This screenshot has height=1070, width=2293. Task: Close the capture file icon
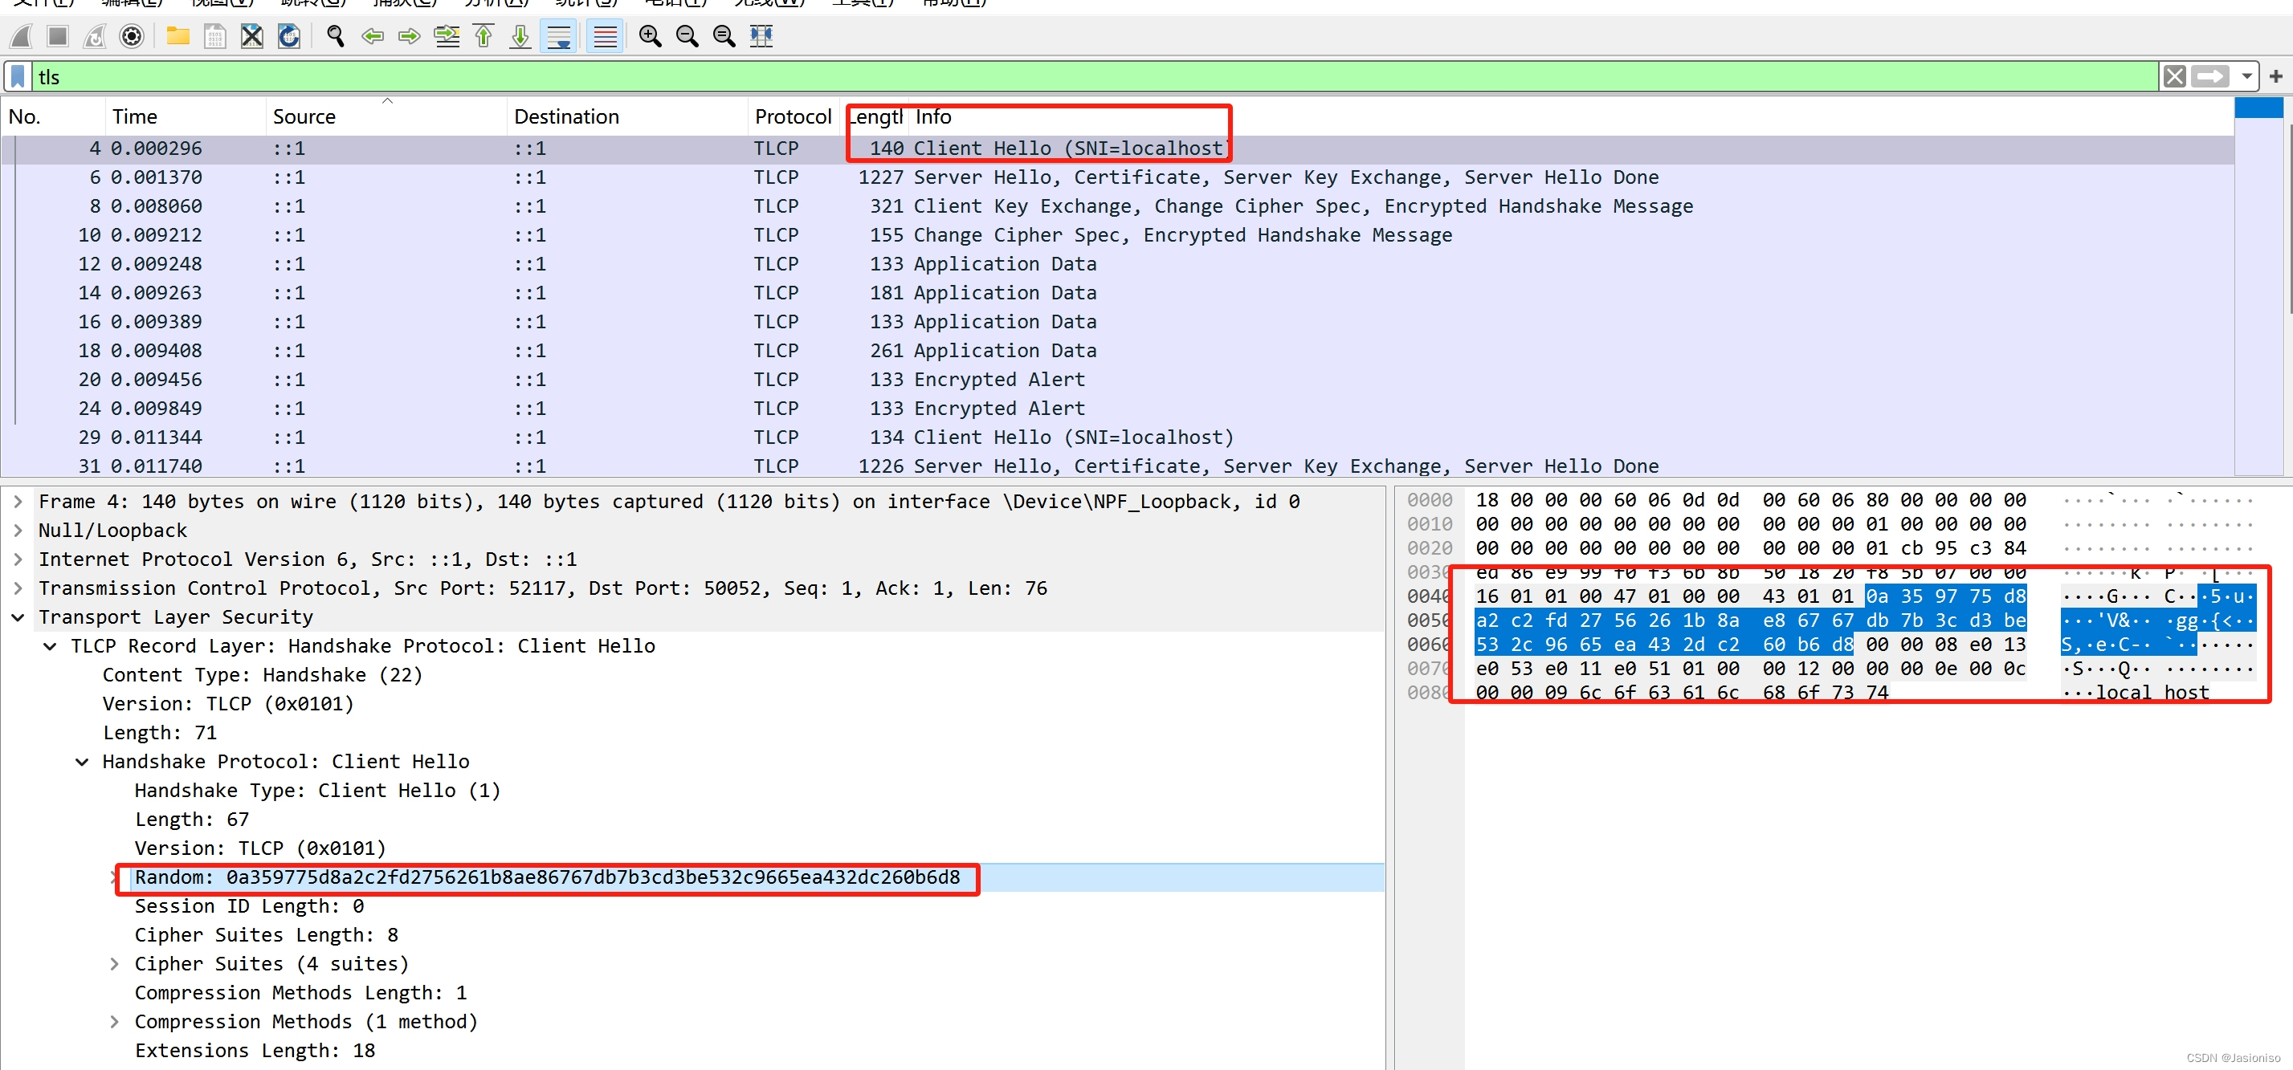252,36
